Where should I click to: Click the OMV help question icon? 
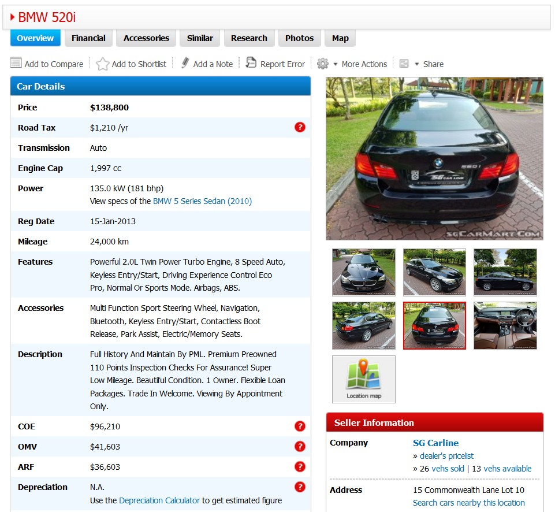pyautogui.click(x=300, y=447)
